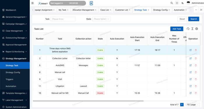Delete the Manual call for M0 task
Screen dimensions: 204x109
196,93
